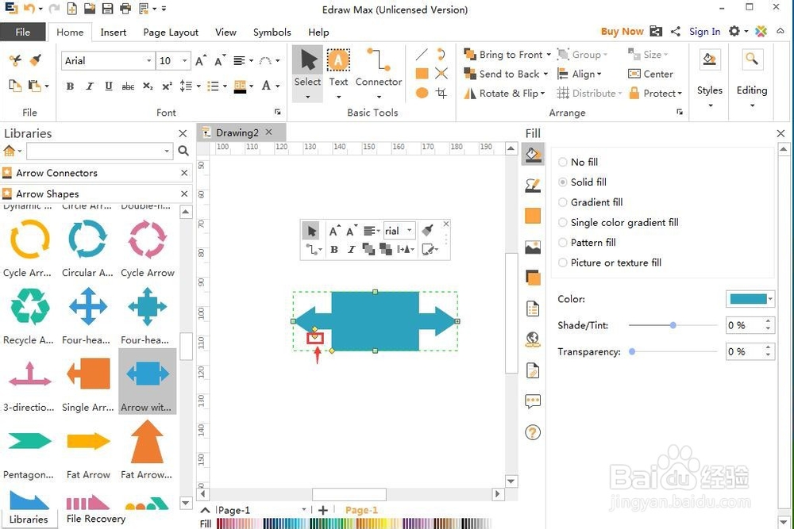The image size is (794, 529).
Task: Increase the Shade/Tint percentage stepper
Action: [768, 321]
